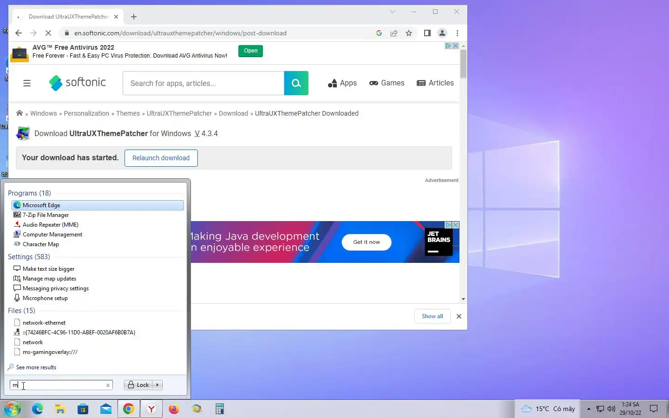Viewport: 669px width, 418px height.
Task: Open the Windows breadcrumb link
Action: click(43, 113)
